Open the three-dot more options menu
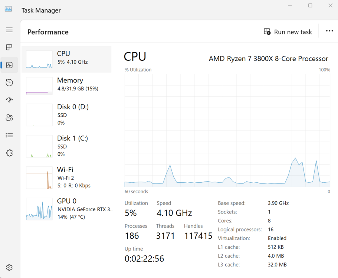 click(x=329, y=31)
